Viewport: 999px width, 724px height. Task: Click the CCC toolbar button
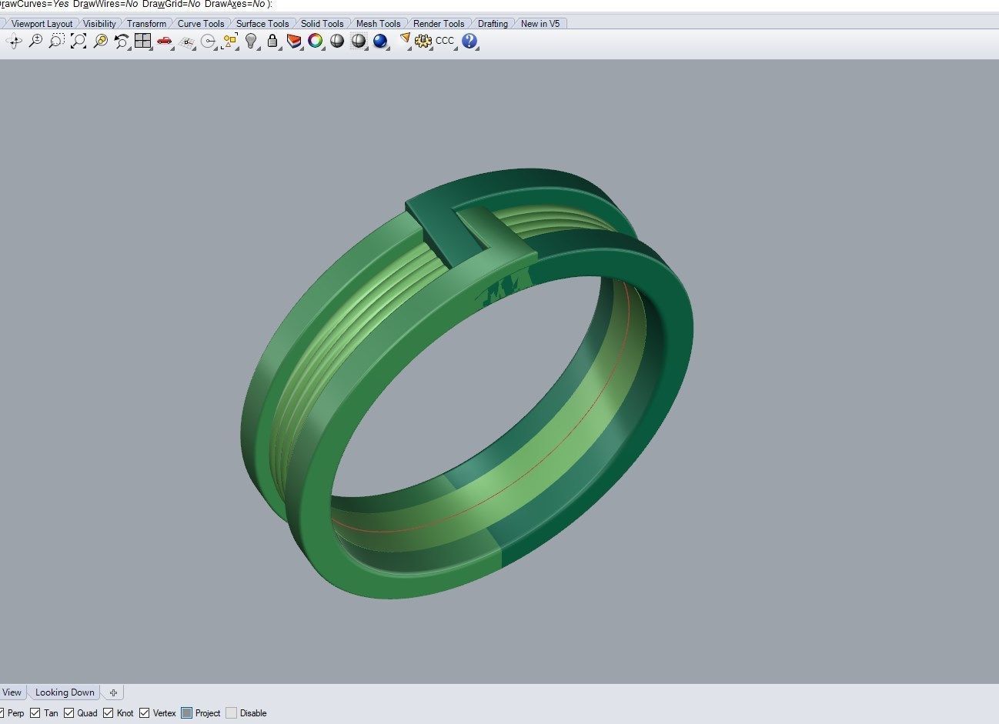445,41
